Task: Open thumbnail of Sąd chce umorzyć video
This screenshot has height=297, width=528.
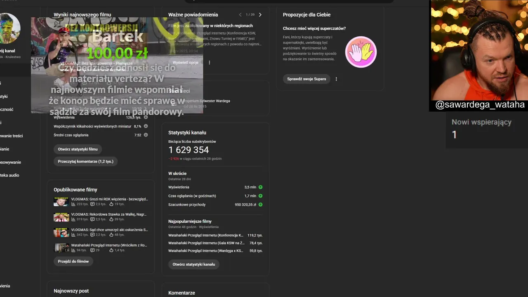Action: [x=61, y=232]
